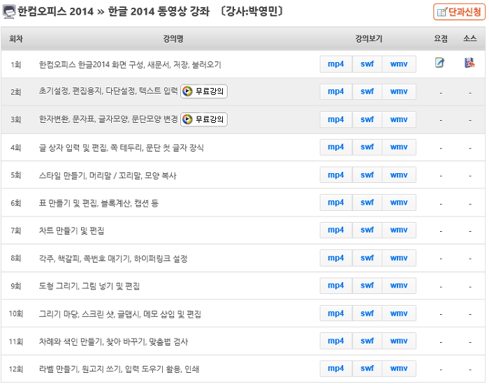This screenshot has height=384, width=489.
Task: Open swf for lecture 2회
Action: tap(367, 91)
